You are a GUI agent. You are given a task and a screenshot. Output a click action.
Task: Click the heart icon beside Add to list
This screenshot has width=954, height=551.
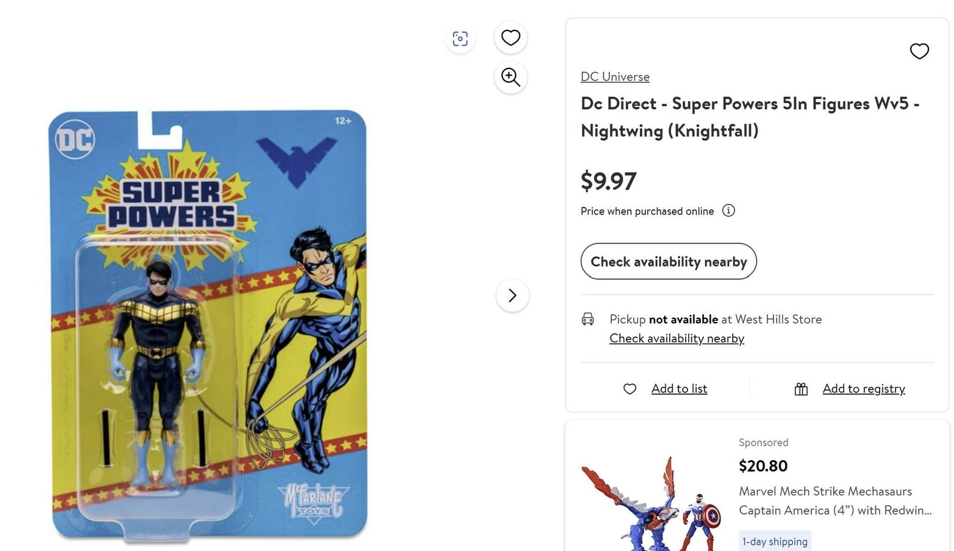pyautogui.click(x=630, y=388)
